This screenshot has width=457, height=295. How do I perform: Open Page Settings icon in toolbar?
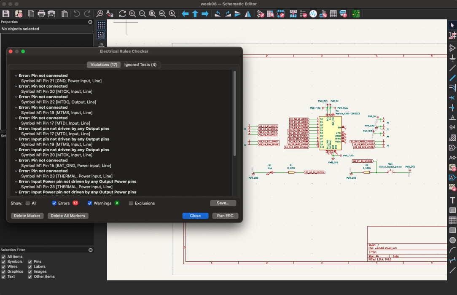[x=31, y=13]
